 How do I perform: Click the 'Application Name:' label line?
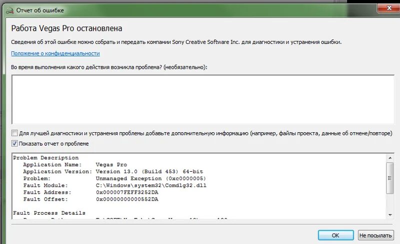point(52,165)
